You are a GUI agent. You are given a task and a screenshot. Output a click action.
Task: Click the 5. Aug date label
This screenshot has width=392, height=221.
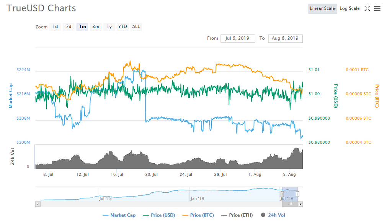coord(289,175)
